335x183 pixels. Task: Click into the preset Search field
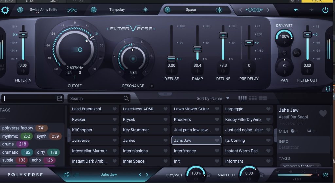tap(96, 98)
